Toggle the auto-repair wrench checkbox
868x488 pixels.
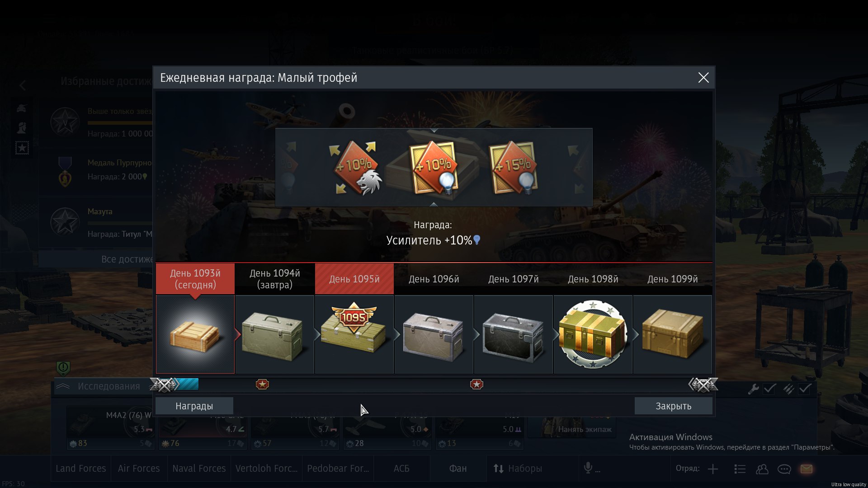pyautogui.click(x=769, y=389)
